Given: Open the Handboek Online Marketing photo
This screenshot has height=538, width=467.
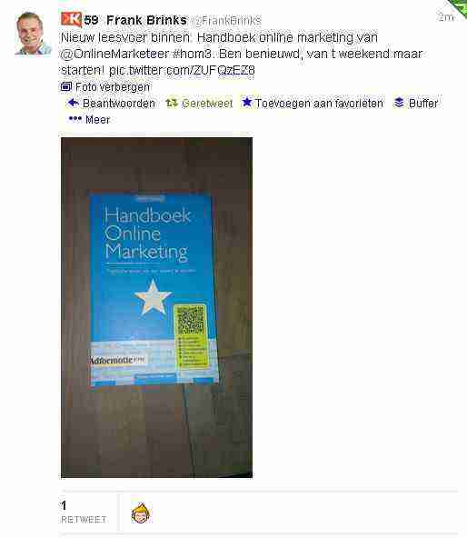Looking at the screenshot, I should 156,307.
